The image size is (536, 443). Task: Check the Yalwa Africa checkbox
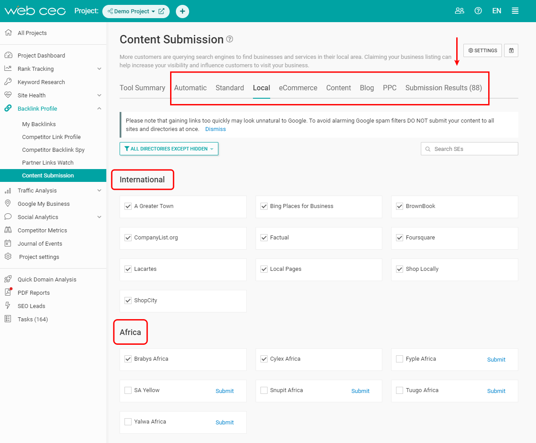[128, 422]
